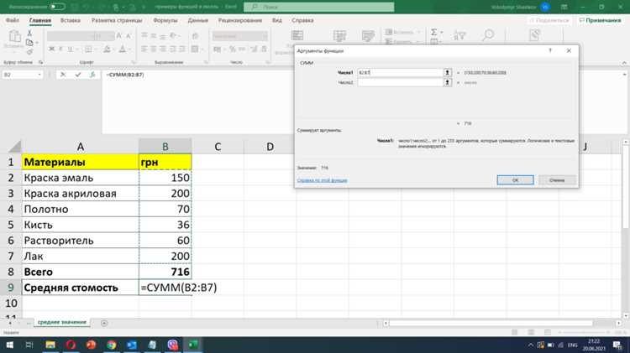Click the Find and Select magnifier
The height and width of the screenshot is (353, 630).
(x=488, y=35)
